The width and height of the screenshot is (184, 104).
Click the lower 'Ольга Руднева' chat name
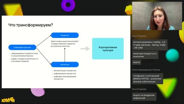tap(139, 89)
